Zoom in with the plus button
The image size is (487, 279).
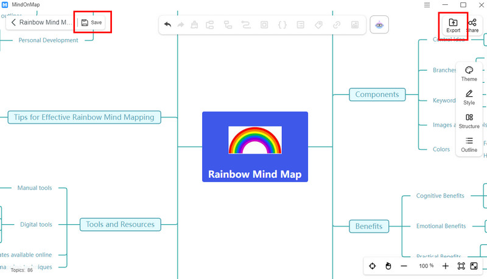pos(446,266)
